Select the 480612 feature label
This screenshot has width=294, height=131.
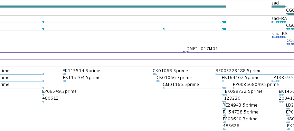(50, 98)
